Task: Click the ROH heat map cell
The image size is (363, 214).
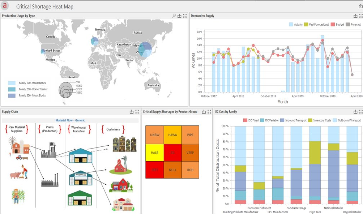Action: (190, 170)
